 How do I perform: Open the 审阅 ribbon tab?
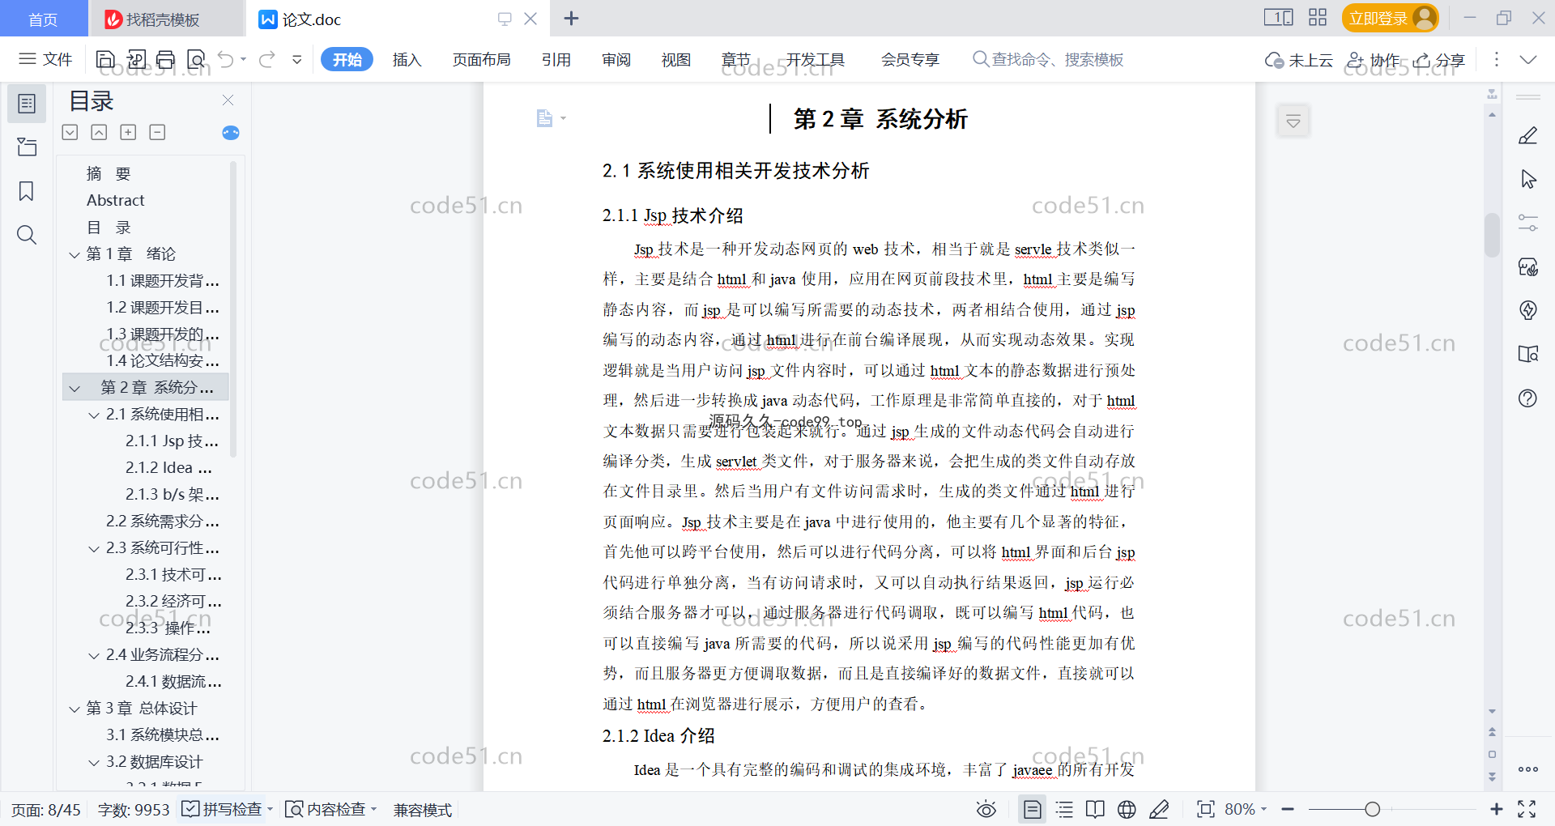pyautogui.click(x=616, y=59)
